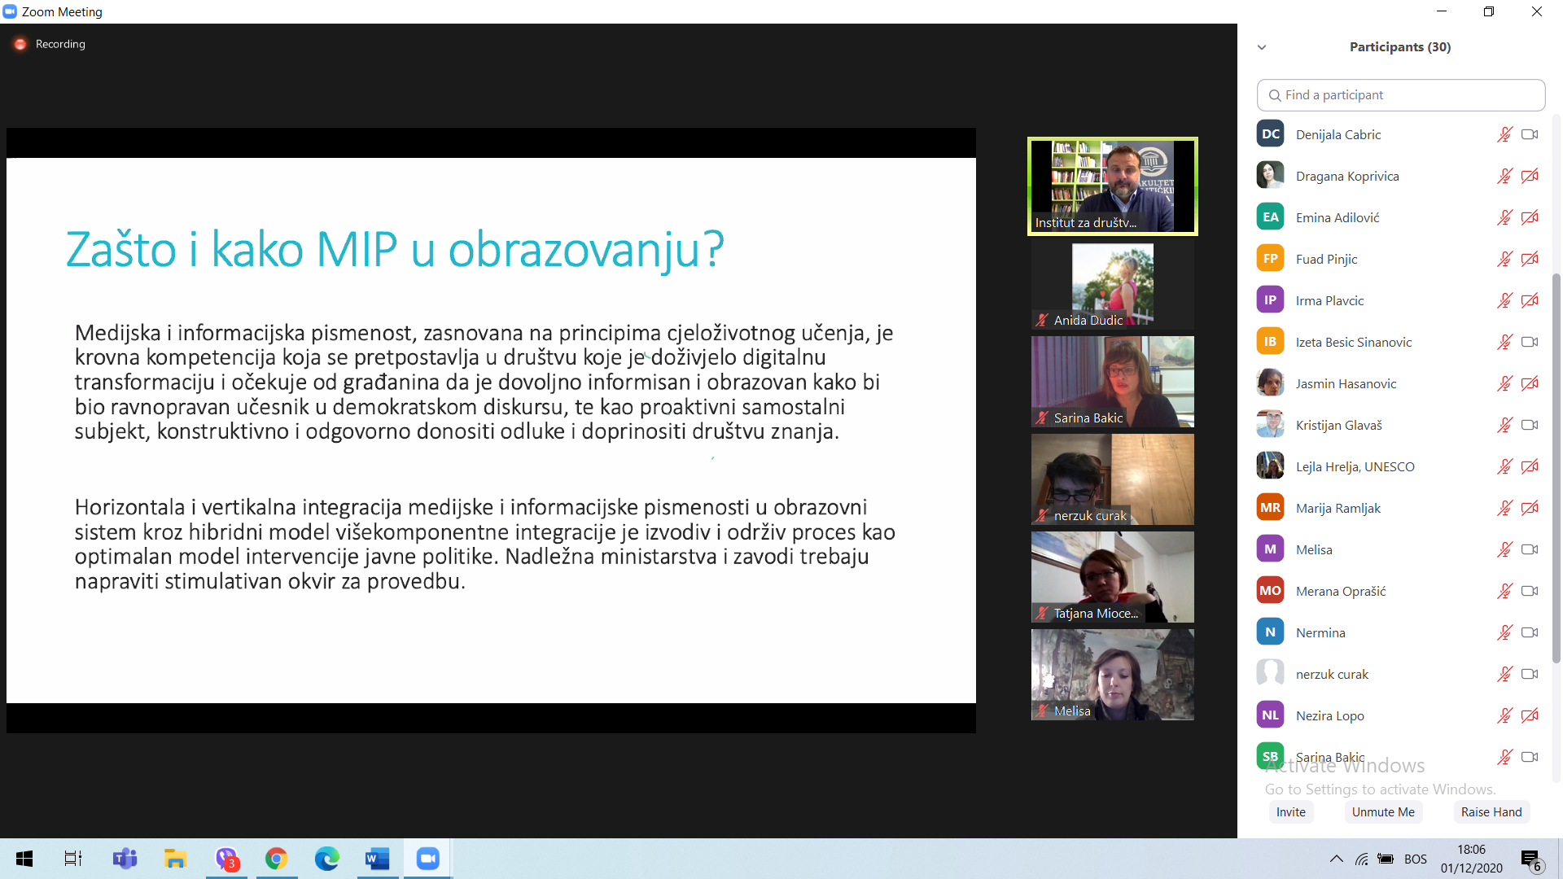Click Nermina's video camera icon
Viewport: 1563px width, 879px height.
click(1530, 633)
